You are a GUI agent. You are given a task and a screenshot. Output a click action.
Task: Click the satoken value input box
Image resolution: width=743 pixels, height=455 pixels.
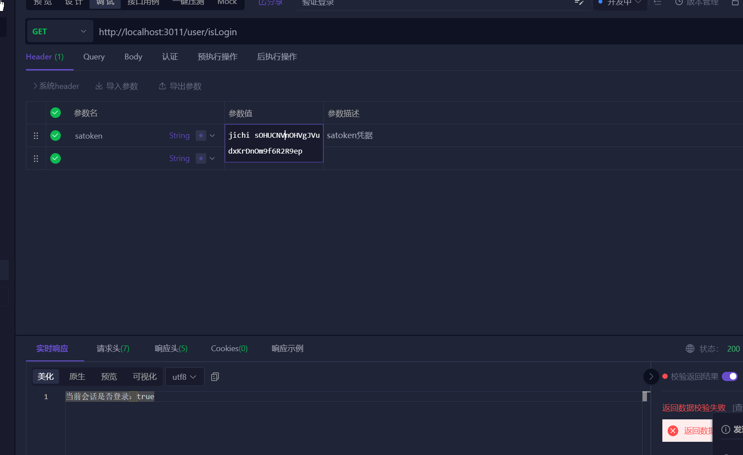274,143
